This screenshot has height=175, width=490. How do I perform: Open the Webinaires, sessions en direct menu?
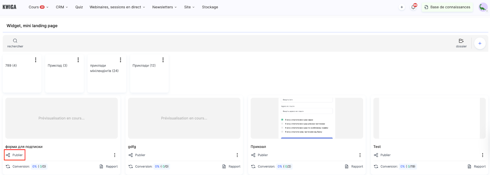pyautogui.click(x=117, y=7)
